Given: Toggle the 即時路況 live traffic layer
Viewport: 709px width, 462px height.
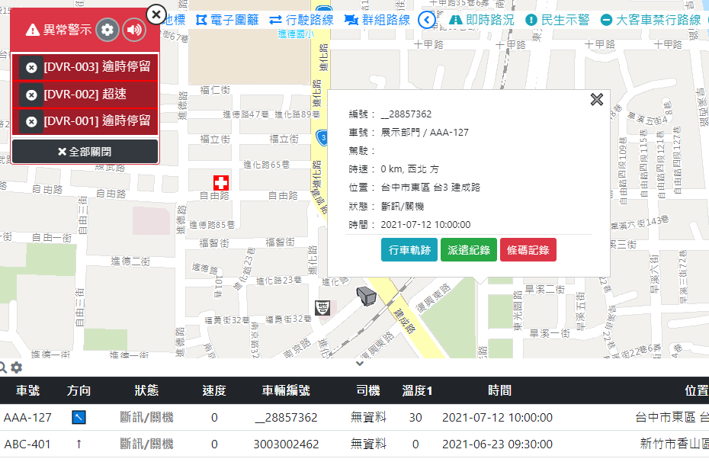Looking at the screenshot, I should (482, 20).
